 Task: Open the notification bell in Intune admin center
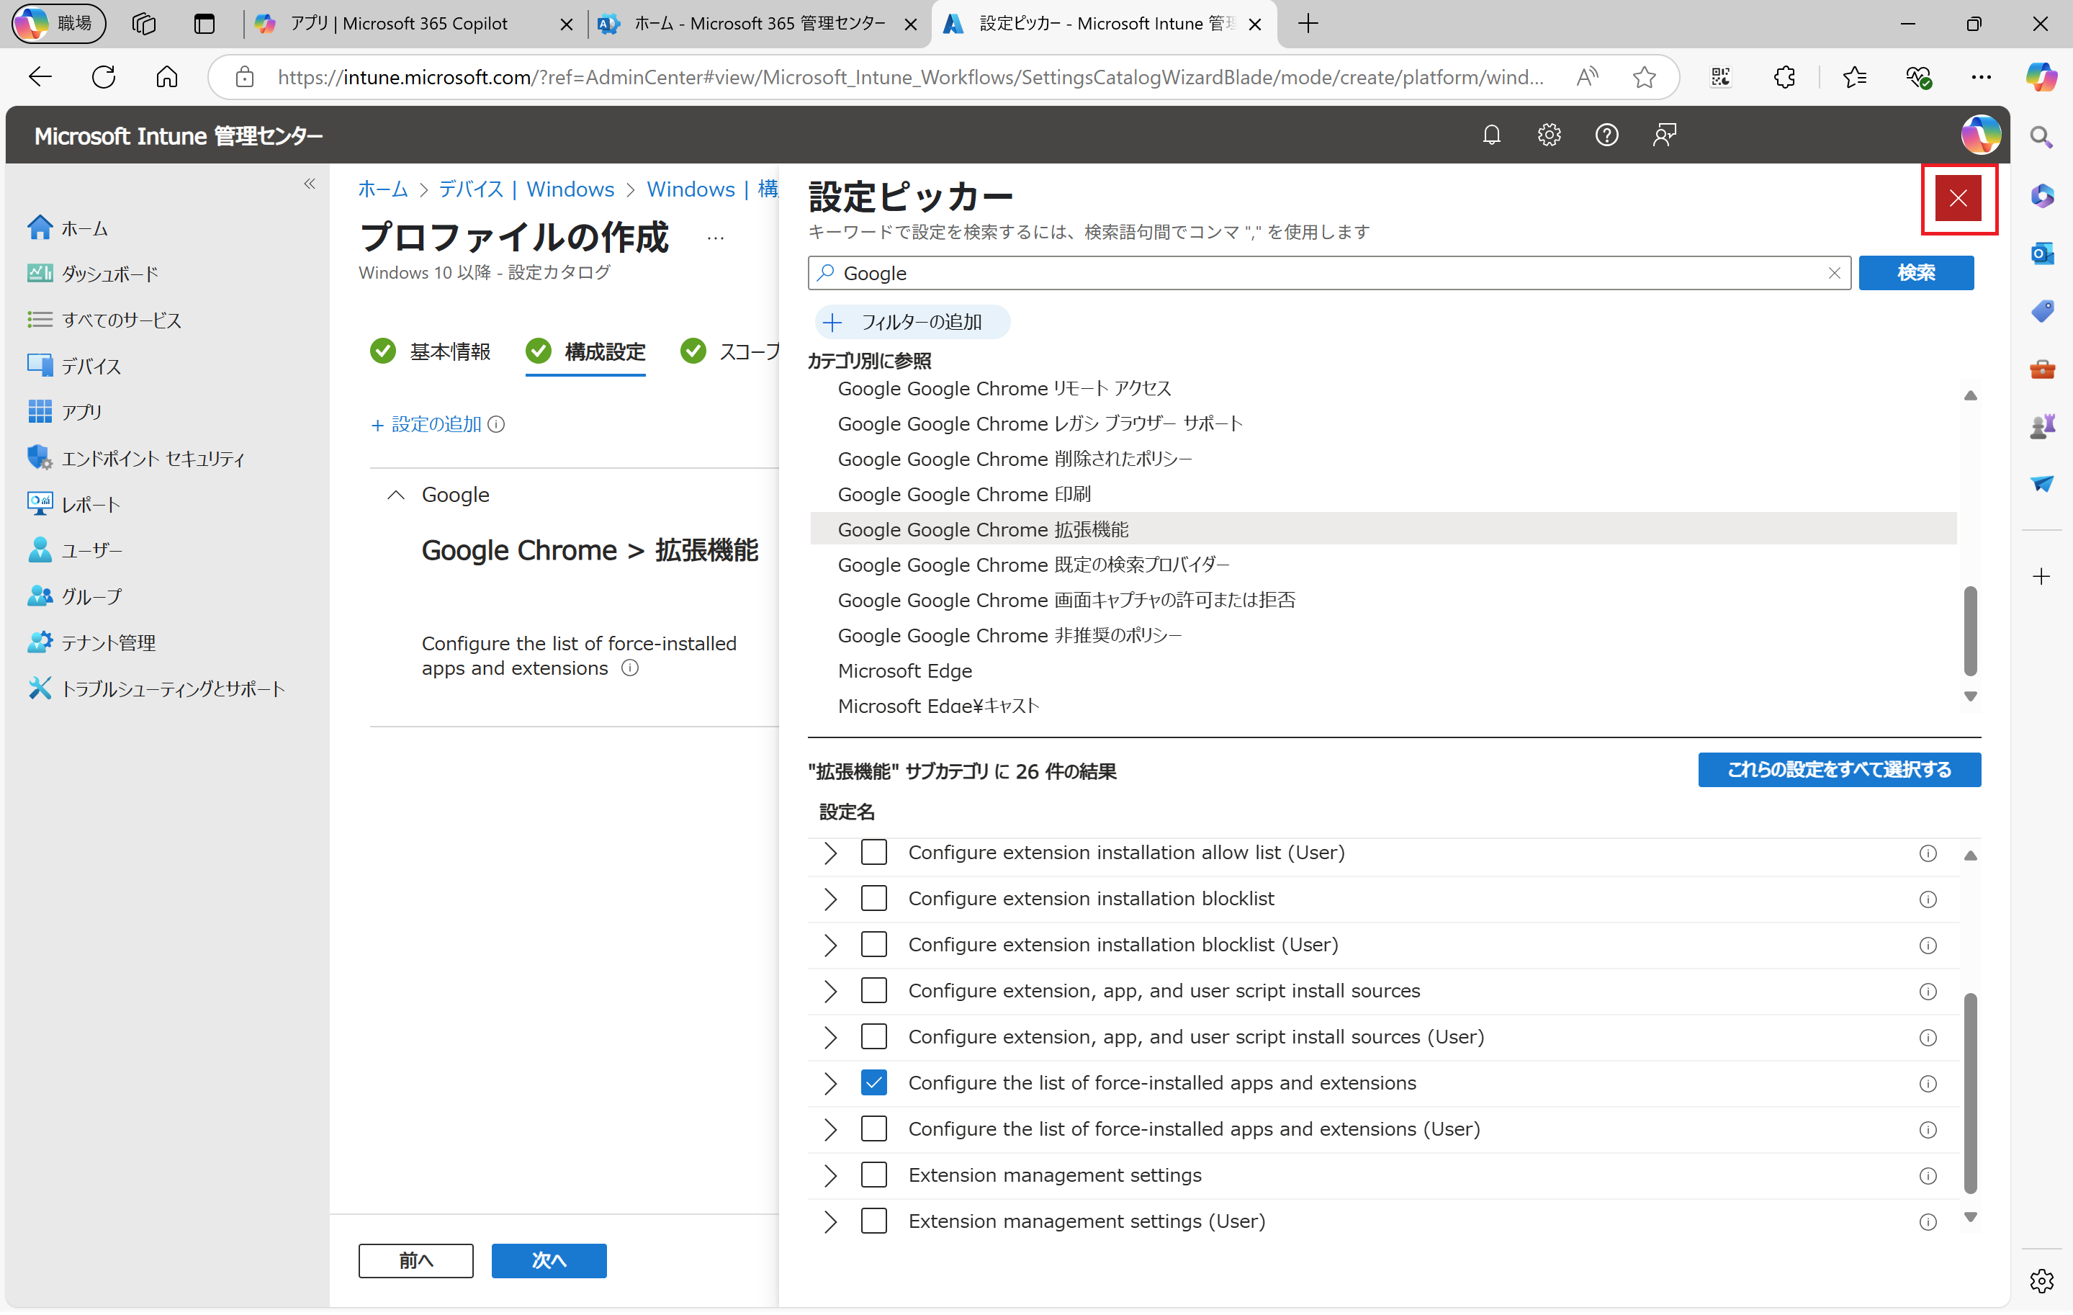(1492, 135)
